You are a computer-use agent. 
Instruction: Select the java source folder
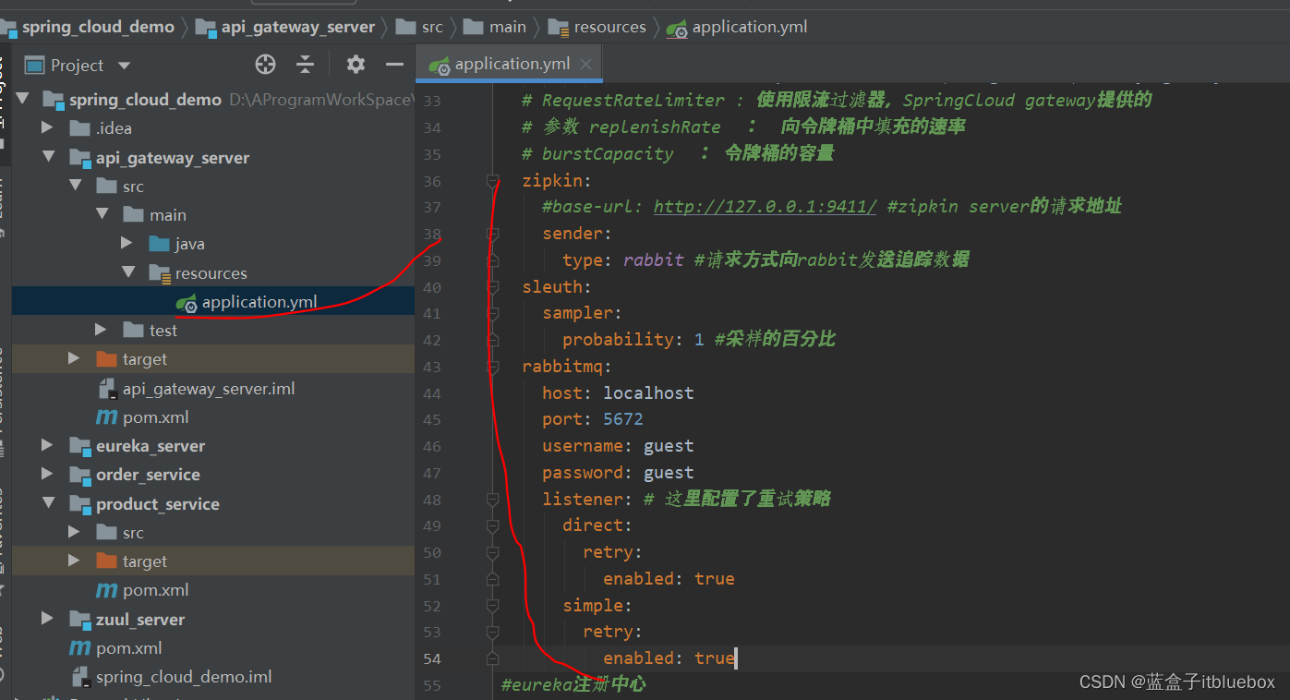click(x=190, y=244)
